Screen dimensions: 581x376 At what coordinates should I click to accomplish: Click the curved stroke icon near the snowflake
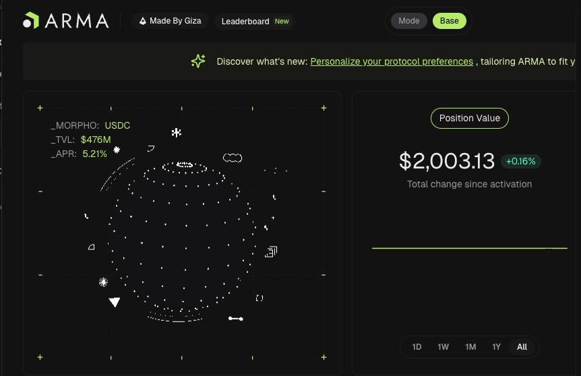[x=151, y=148]
